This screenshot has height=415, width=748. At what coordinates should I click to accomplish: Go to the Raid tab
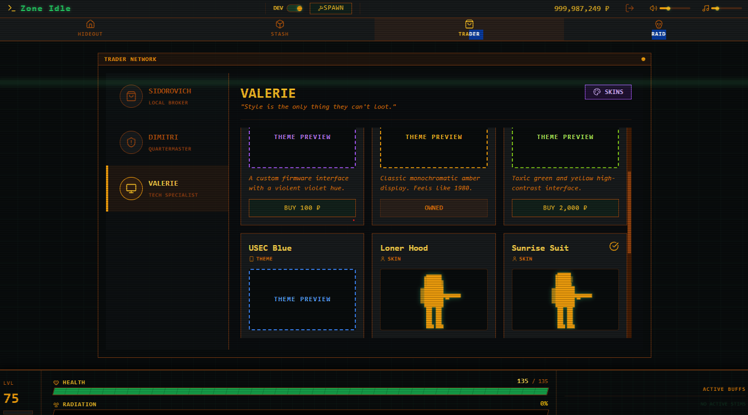coord(658,29)
